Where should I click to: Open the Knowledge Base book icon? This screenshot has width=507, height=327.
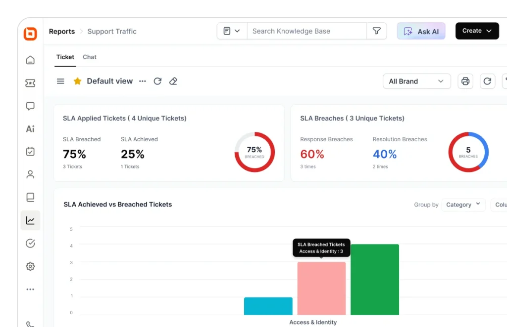[x=30, y=198]
